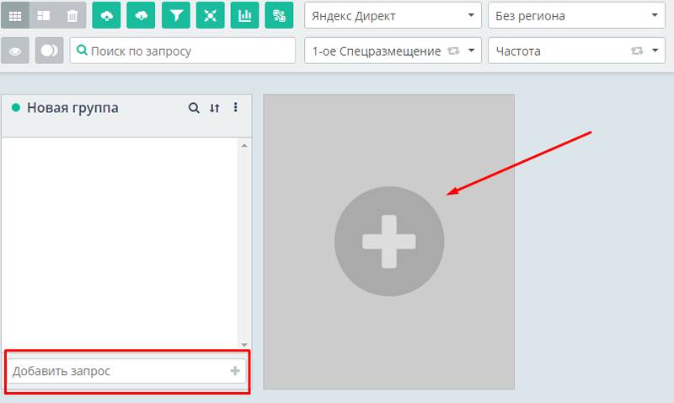The height and width of the screenshot is (403, 674).
Task: Open the bar chart statistics icon
Action: pos(244,16)
